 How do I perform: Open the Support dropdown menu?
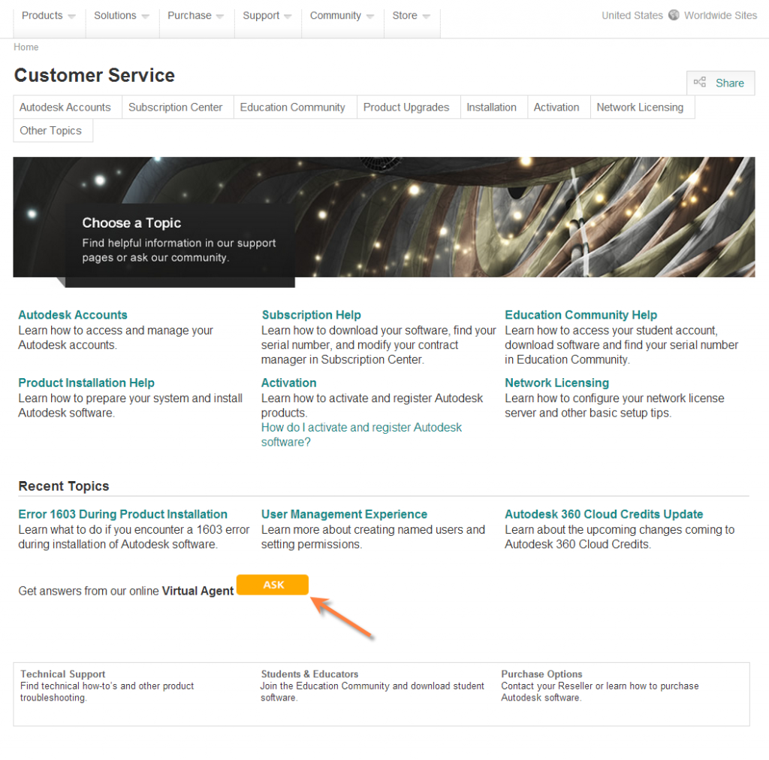point(267,16)
